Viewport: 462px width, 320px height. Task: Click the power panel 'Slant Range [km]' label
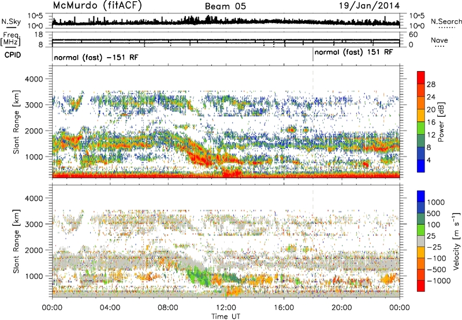[x=16, y=122]
